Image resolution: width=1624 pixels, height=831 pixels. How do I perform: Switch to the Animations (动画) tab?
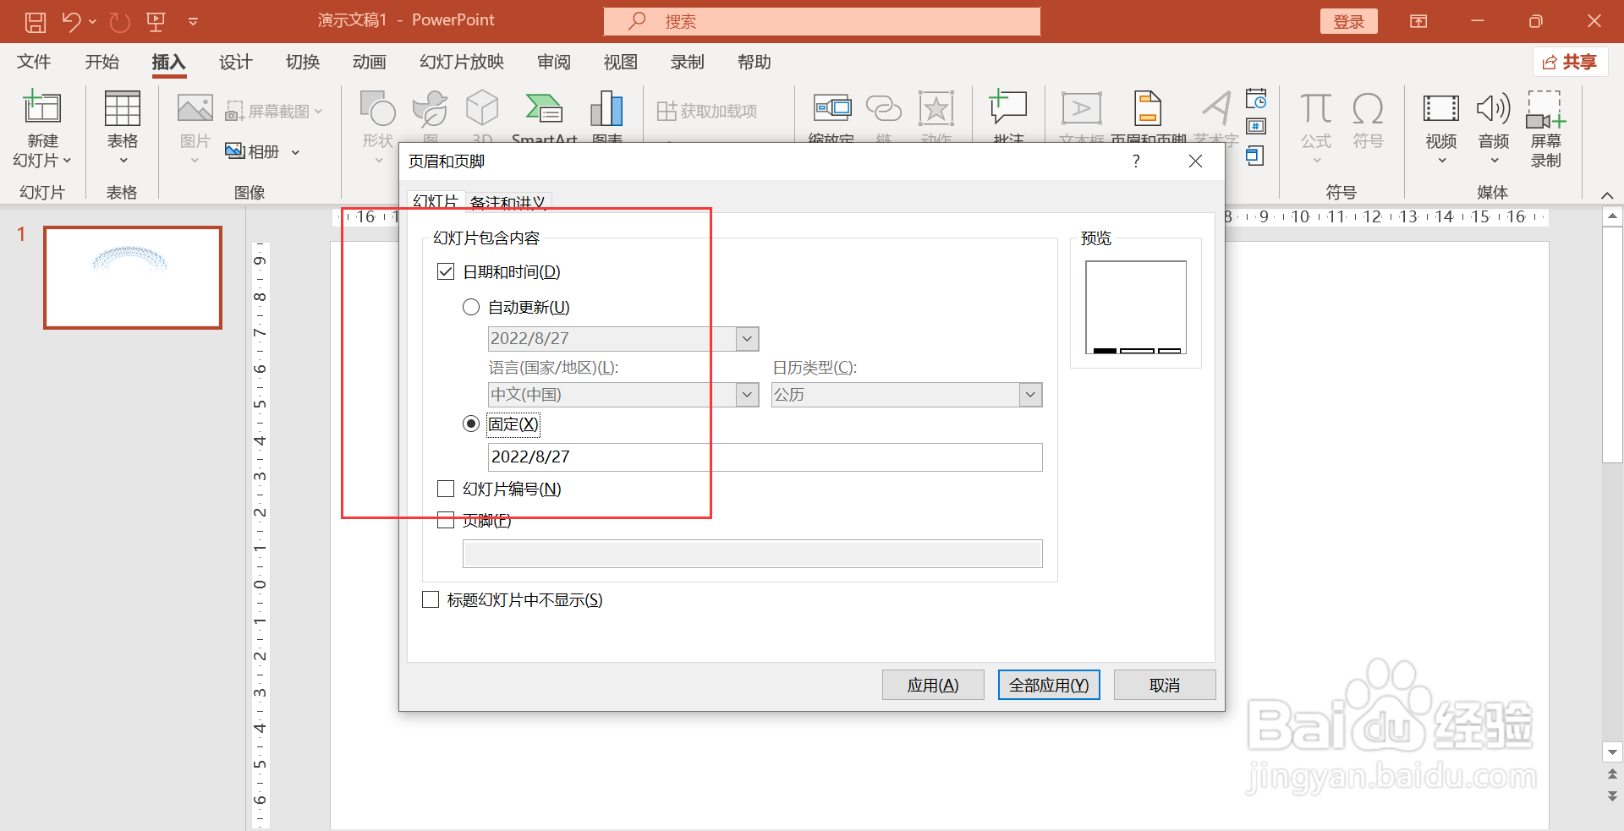pyautogui.click(x=370, y=62)
